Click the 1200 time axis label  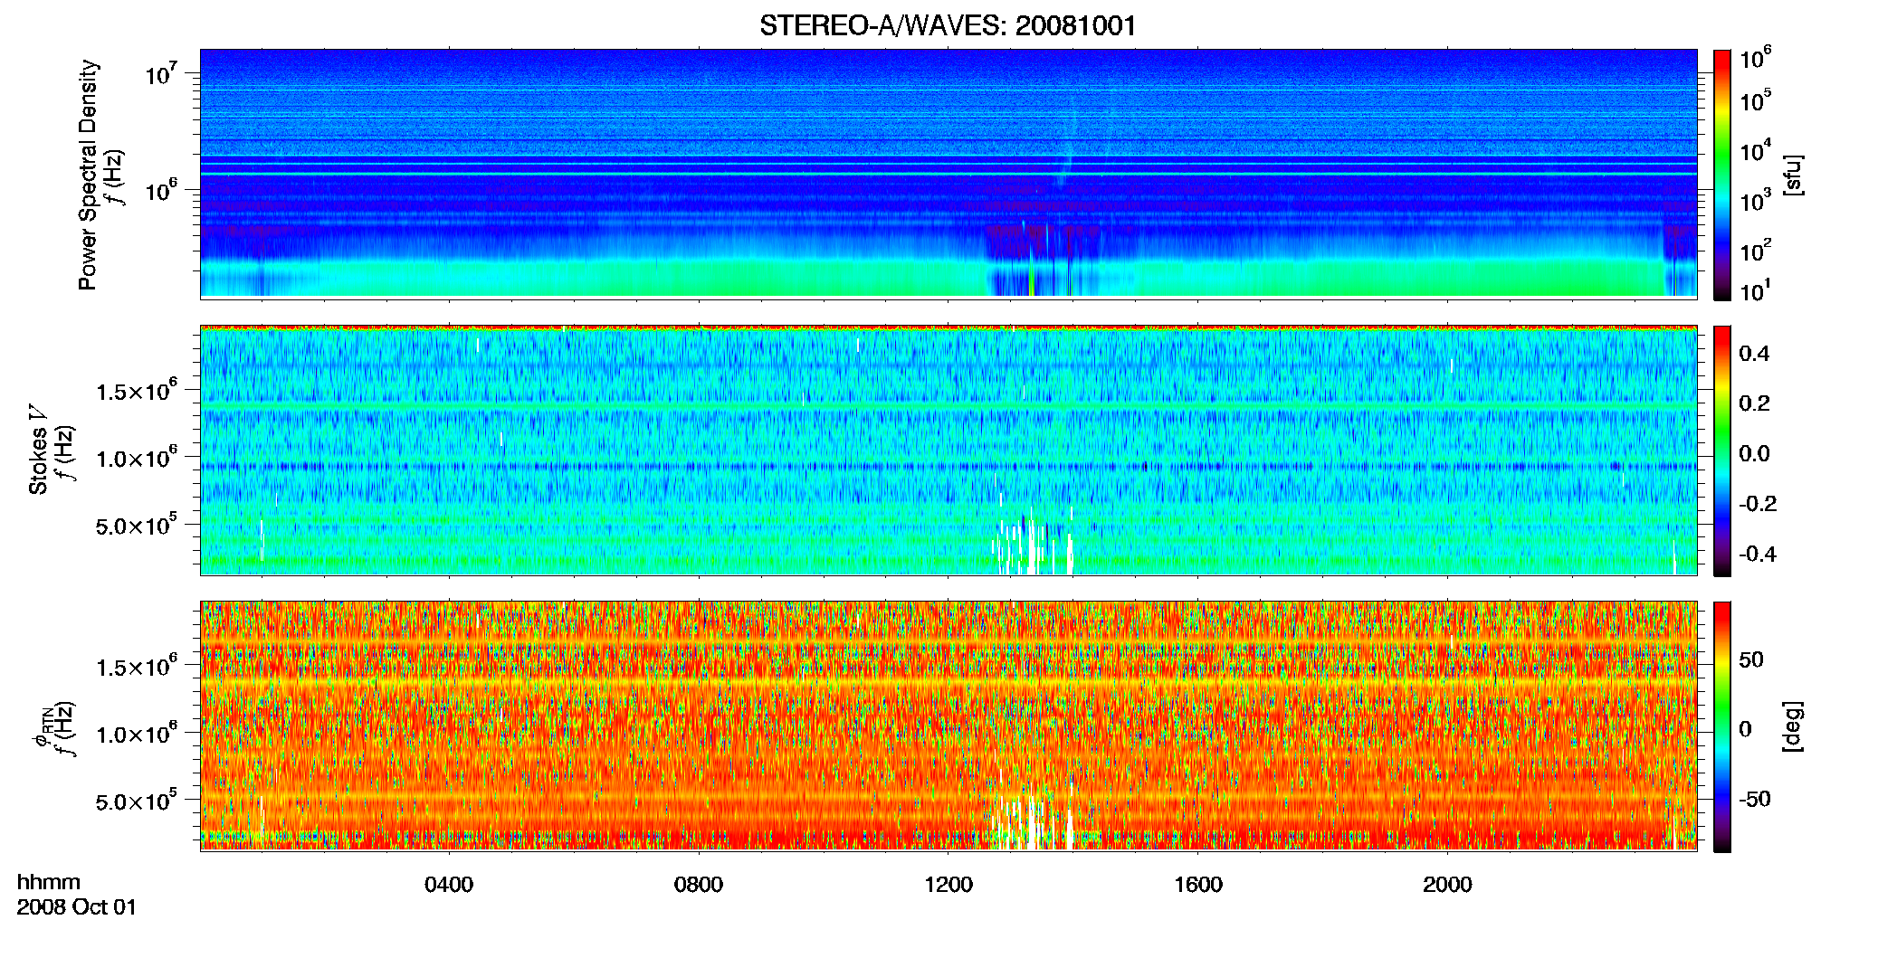tap(948, 884)
